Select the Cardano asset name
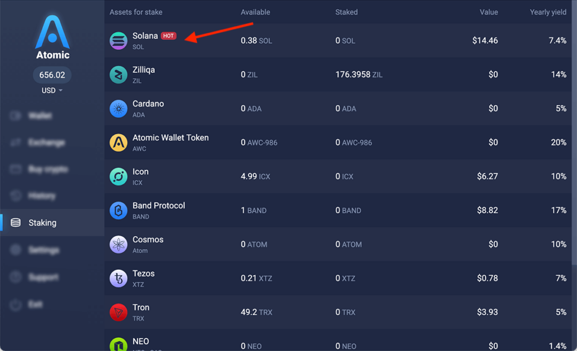This screenshot has width=577, height=351. pyautogui.click(x=148, y=104)
